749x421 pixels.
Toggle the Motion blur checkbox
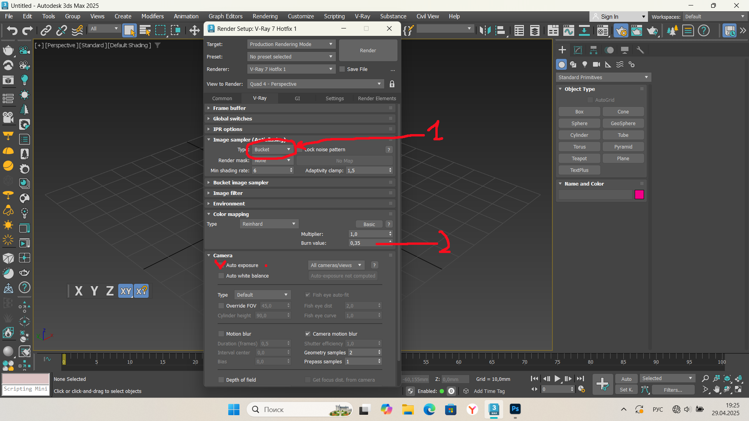click(x=221, y=334)
